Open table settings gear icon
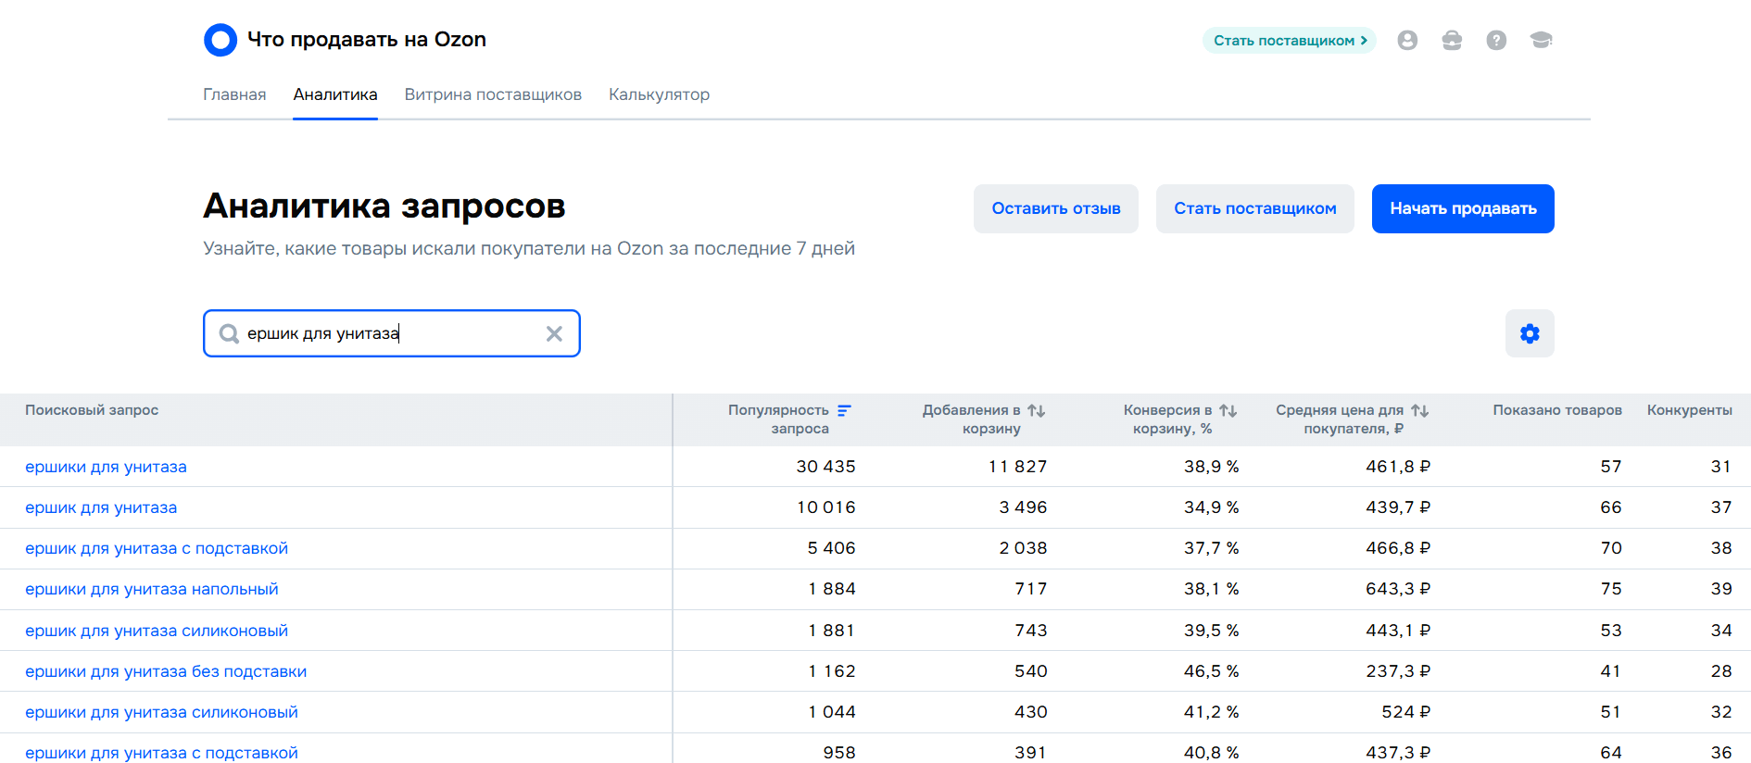Viewport: 1751px width, 763px height. click(x=1530, y=333)
